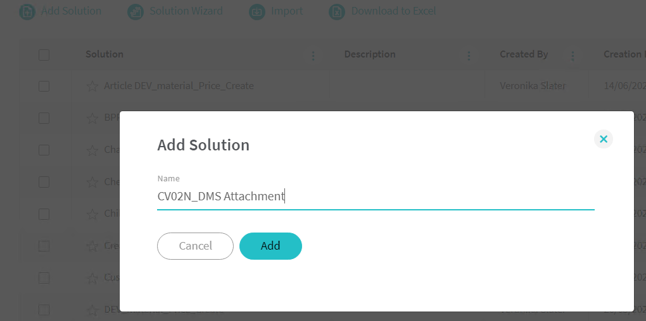Star the solution starting with Cus

click(92, 277)
